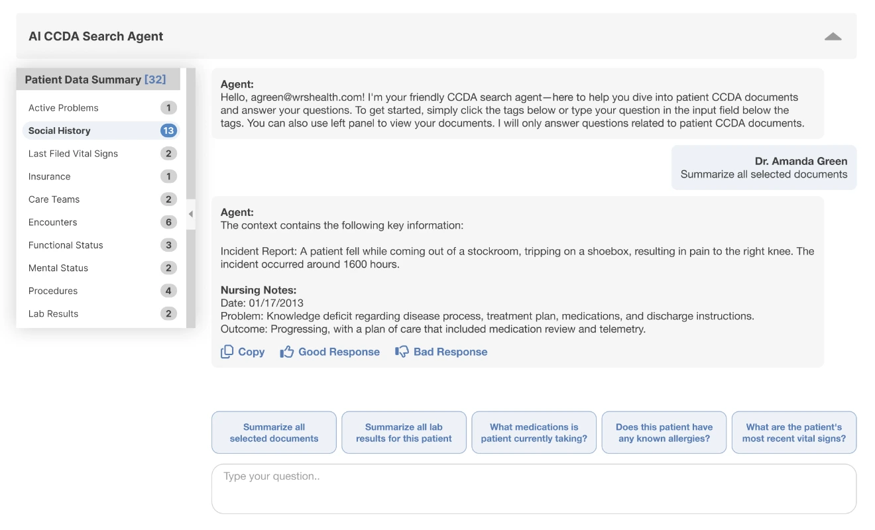The width and height of the screenshot is (875, 530).
Task: Select the Good Response thumbs-up icon
Action: (286, 352)
